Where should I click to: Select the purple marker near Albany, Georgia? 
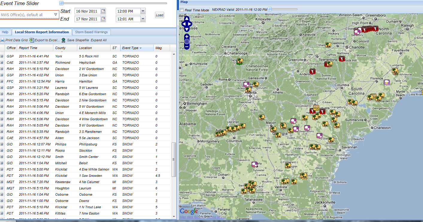pyautogui.click(x=254, y=164)
